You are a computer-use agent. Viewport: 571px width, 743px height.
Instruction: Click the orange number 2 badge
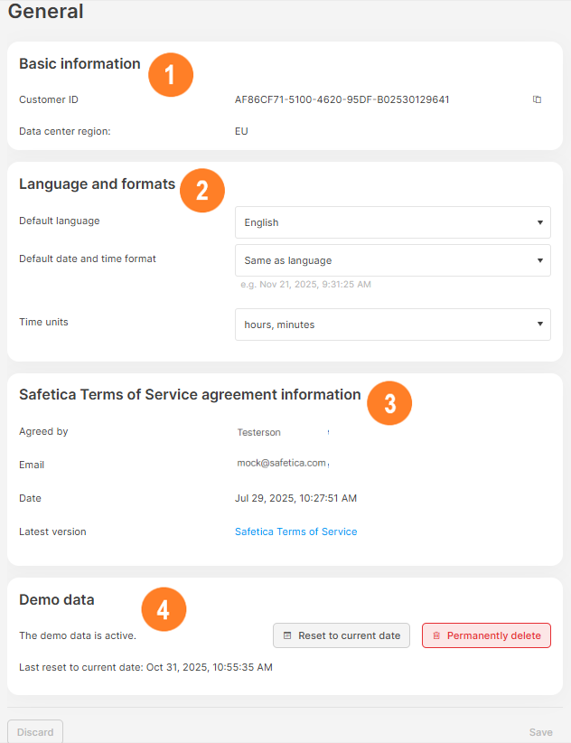click(202, 190)
